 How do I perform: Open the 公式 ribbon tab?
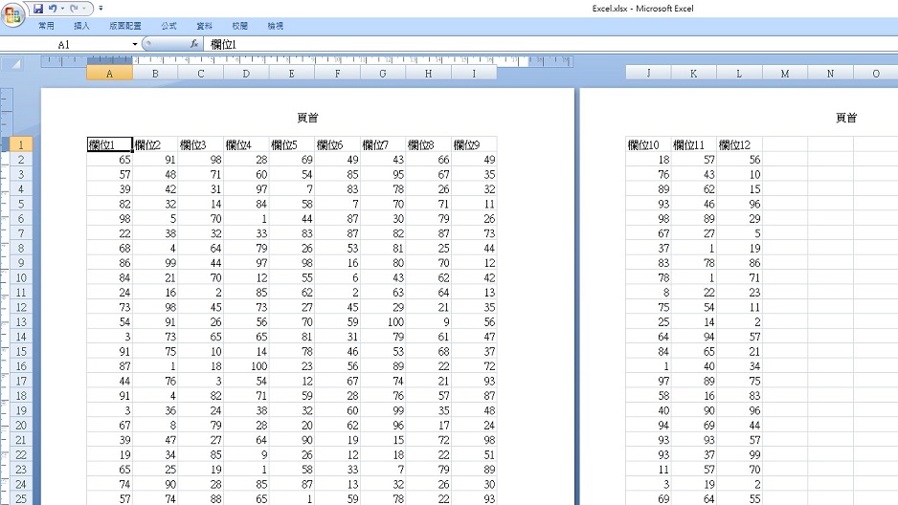click(168, 26)
